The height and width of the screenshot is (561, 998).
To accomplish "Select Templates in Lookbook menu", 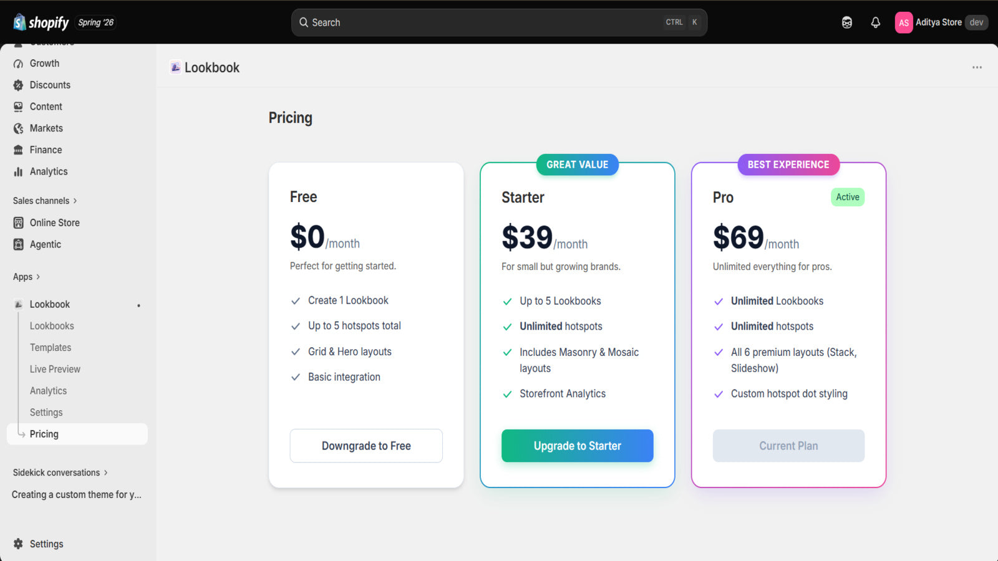I will click(x=51, y=348).
